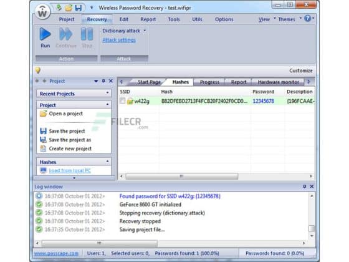Switch to the Start Page tab
The width and height of the screenshot is (349, 262).
point(149,82)
